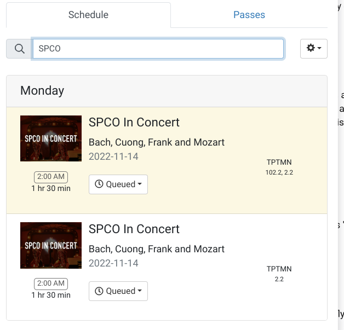Click the 2:00 AM badge in the second listing
The height and width of the screenshot is (330, 344).
tap(51, 283)
